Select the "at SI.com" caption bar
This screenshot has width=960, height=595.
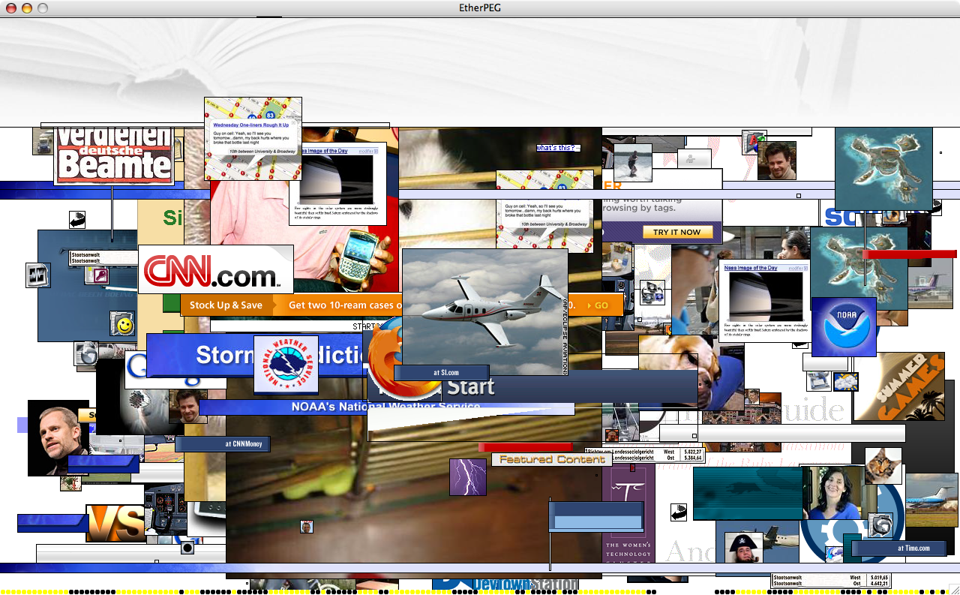pyautogui.click(x=442, y=372)
